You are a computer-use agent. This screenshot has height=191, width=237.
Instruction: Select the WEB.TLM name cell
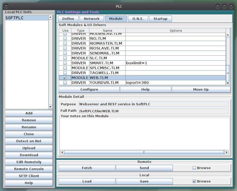107,78
